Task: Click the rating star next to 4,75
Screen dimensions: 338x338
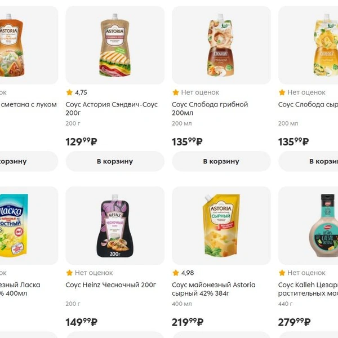Action: coord(69,92)
